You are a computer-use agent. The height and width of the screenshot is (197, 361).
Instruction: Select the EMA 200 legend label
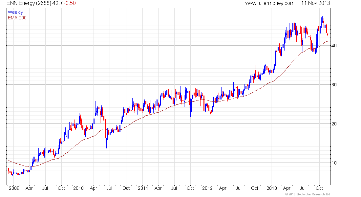[x=17, y=18]
